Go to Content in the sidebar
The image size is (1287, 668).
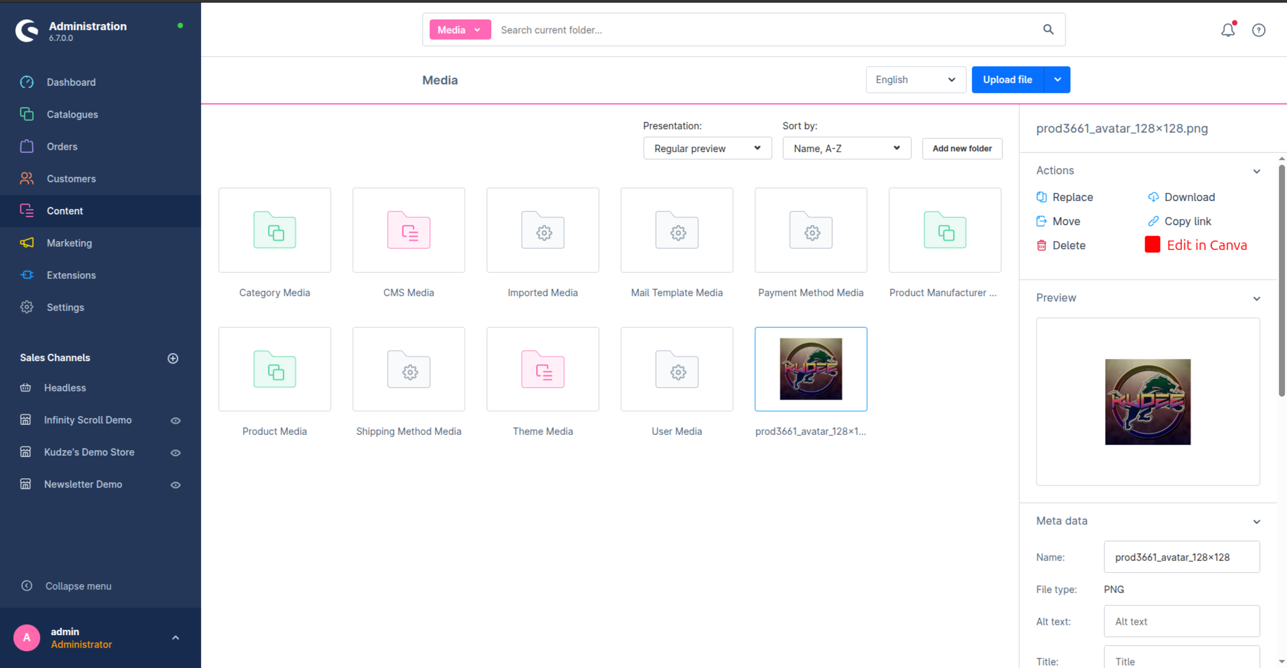(x=100, y=211)
